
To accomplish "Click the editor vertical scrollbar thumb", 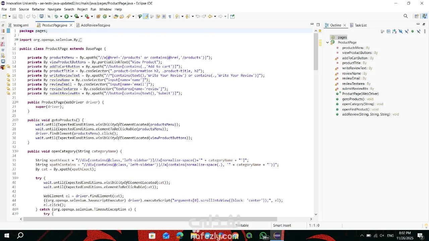I will click(316, 52).
